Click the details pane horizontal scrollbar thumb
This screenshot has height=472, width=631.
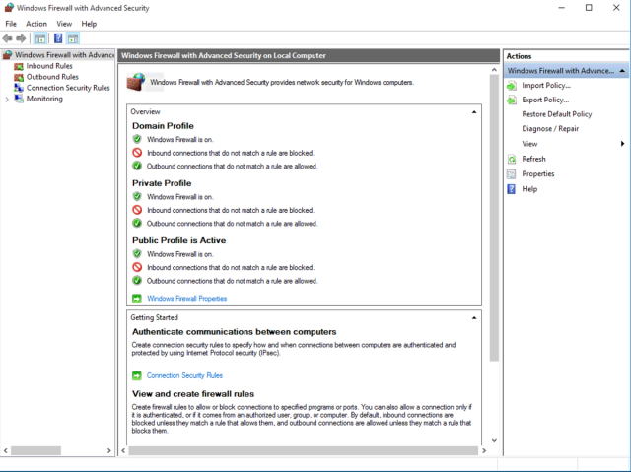click(303, 450)
